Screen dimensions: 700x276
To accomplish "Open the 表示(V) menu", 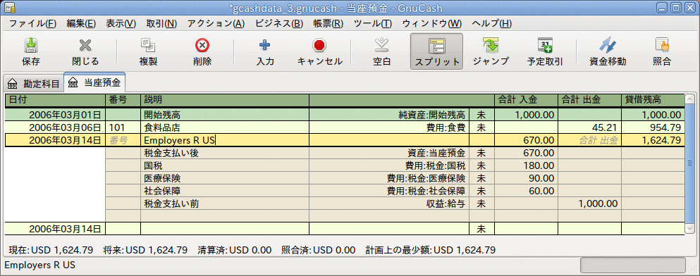I will coord(121,24).
